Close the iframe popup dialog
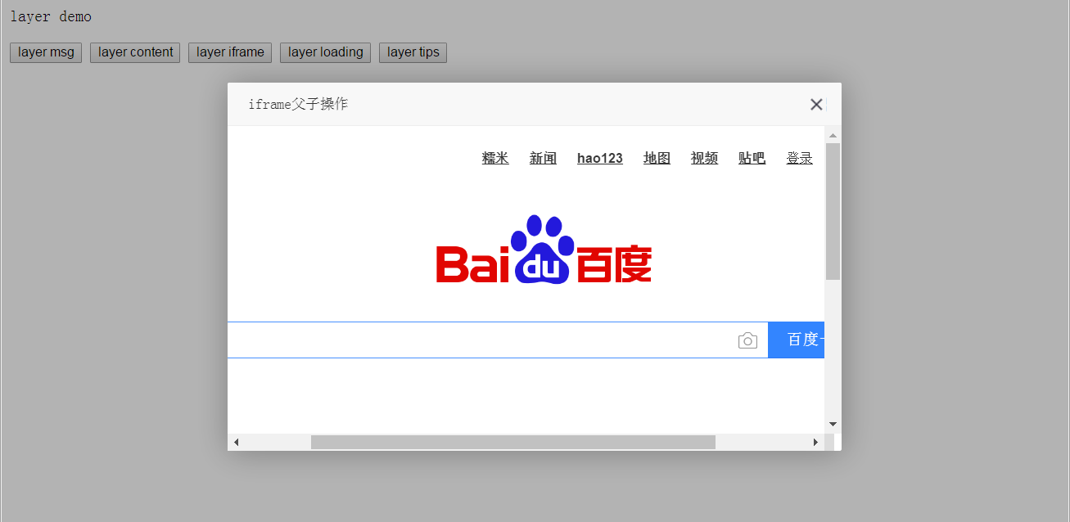 pyautogui.click(x=816, y=104)
